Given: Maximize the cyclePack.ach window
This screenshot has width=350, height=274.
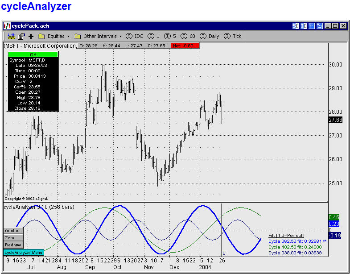Looking at the screenshot, I should point(335,26).
